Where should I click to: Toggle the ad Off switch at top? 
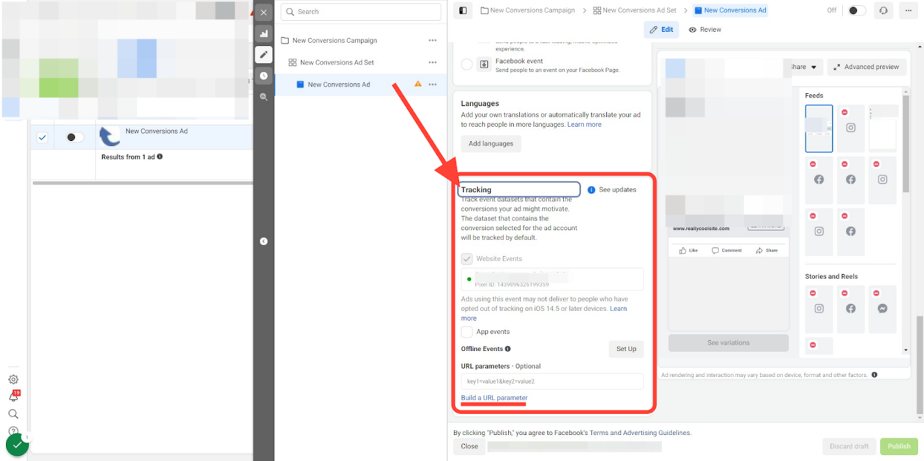(x=857, y=11)
